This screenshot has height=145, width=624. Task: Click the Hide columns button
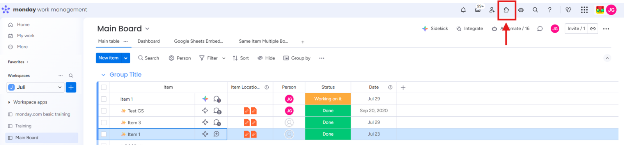pyautogui.click(x=266, y=58)
